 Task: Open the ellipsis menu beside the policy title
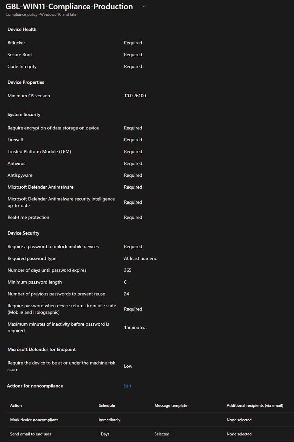(x=143, y=7)
